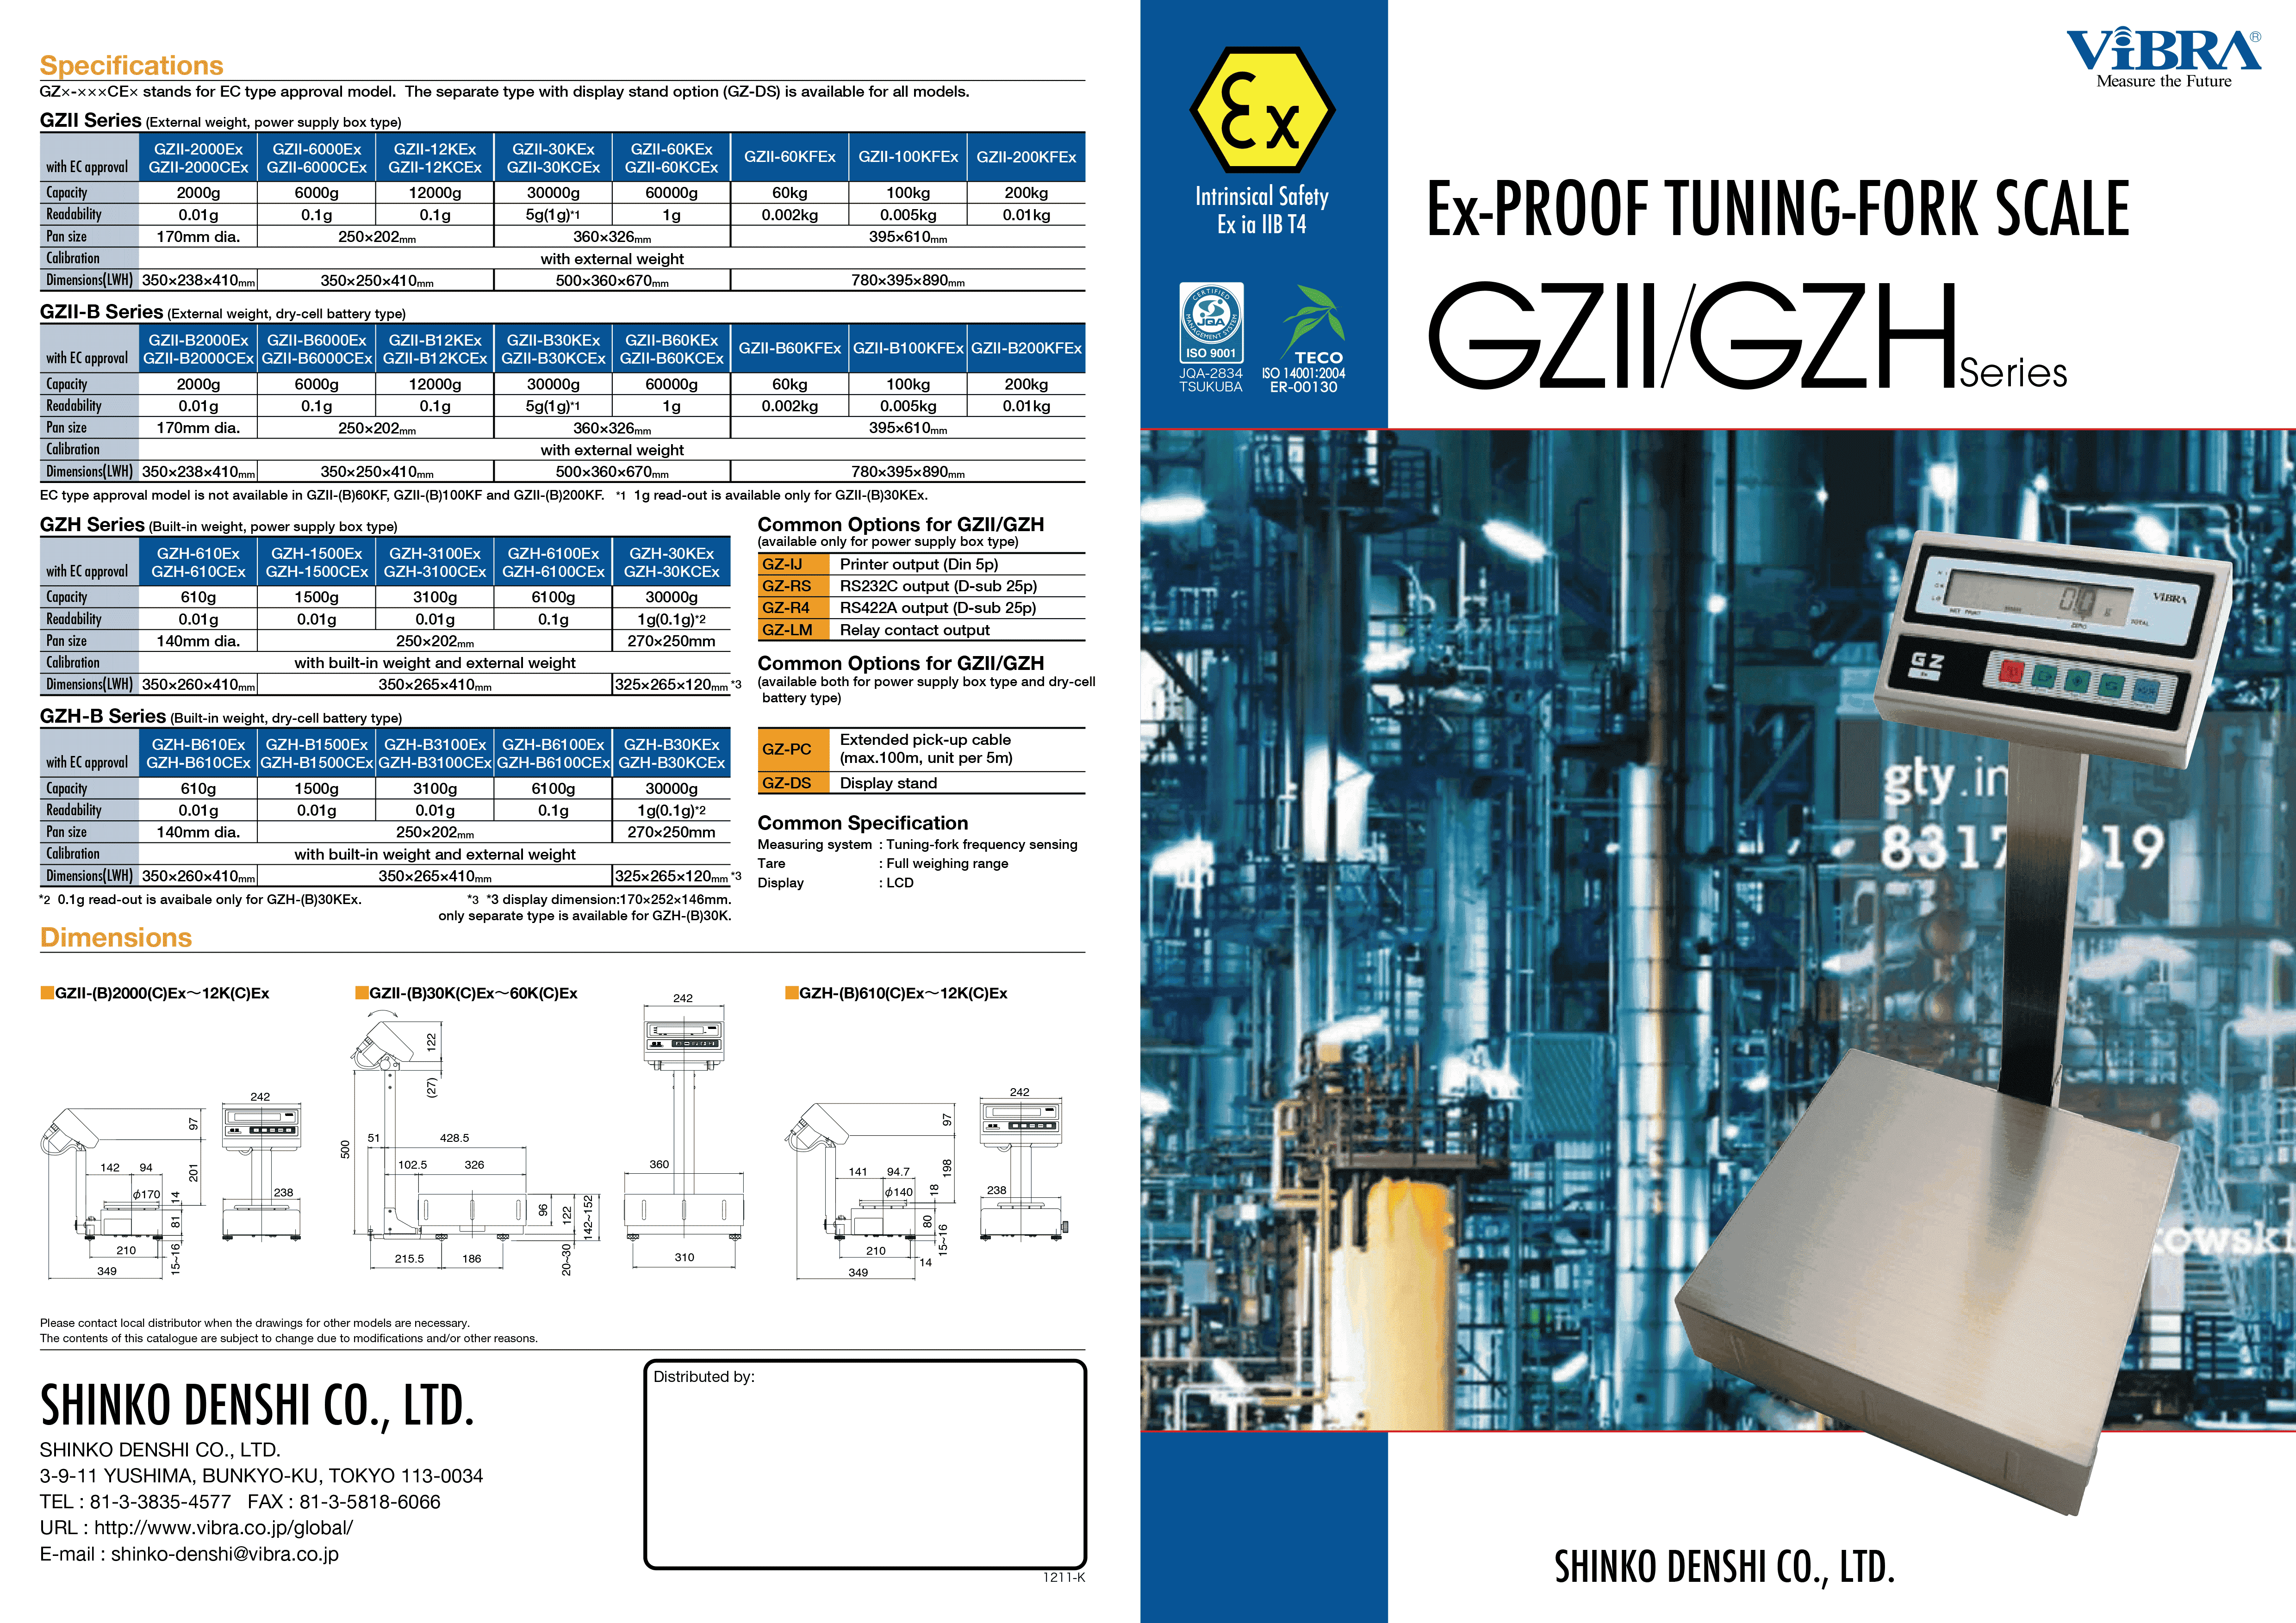Click SHINKO DENSHI CO., LTD. under cover photo
This screenshot has height=1623, width=2296.
1724,1567
